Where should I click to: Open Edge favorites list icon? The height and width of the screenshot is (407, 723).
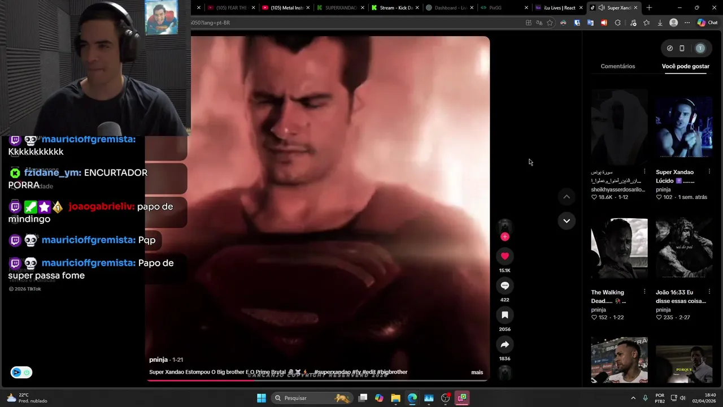(646, 23)
